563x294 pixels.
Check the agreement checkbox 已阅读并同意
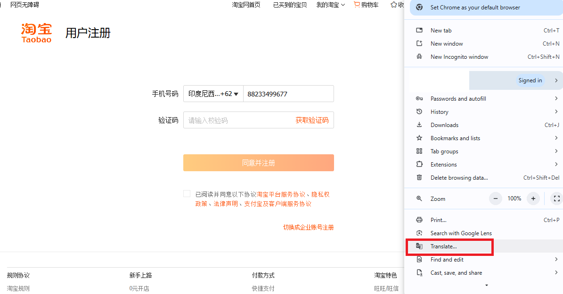187,193
